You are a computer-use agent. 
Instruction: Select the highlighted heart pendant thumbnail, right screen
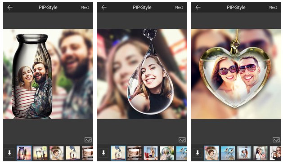(x=211, y=153)
